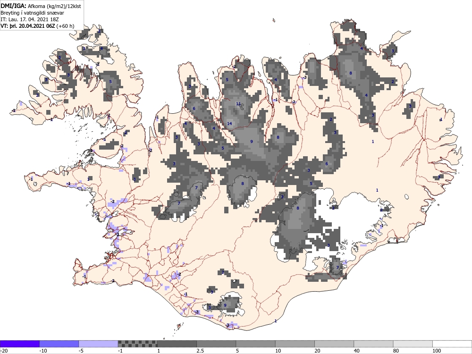The width and height of the screenshot is (472, 354).
Task: Click the legend swatch between 10 and 20
Action: (x=295, y=344)
